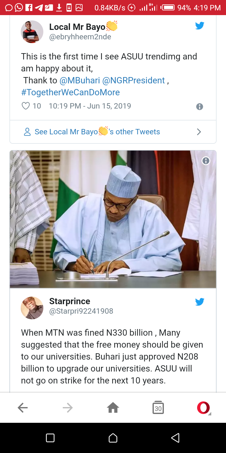The image size is (226, 453).
Task: Open the @MBuhari mention link
Action: click(80, 81)
